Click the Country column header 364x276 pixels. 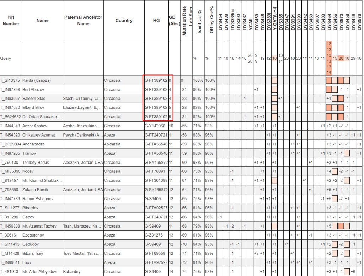[x=124, y=21]
